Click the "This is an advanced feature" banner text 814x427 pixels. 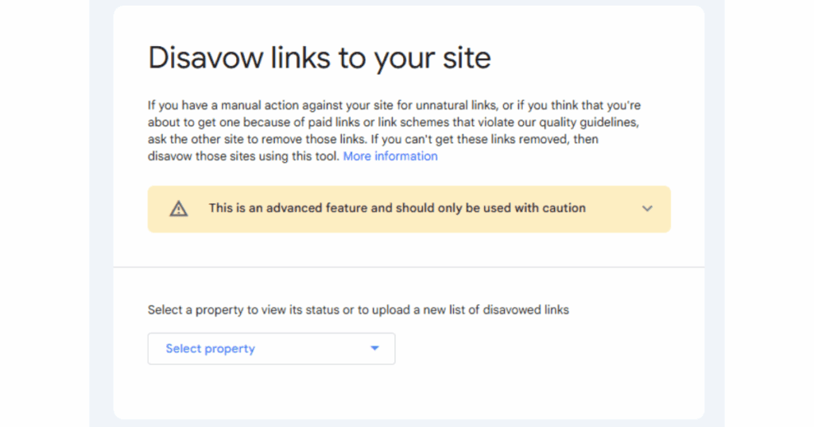click(397, 208)
